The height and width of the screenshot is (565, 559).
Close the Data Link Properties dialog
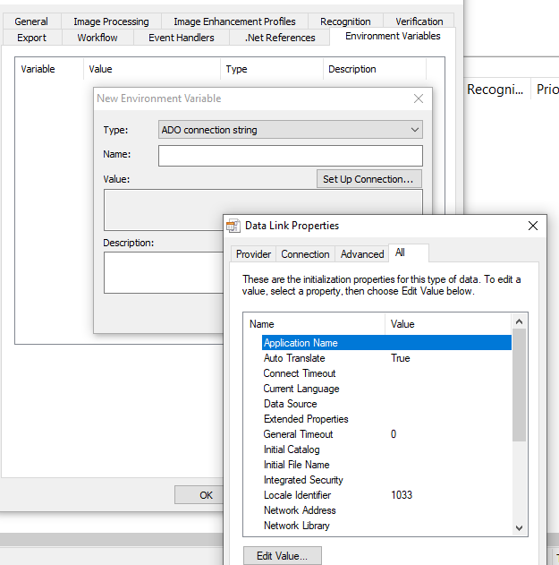tap(533, 226)
